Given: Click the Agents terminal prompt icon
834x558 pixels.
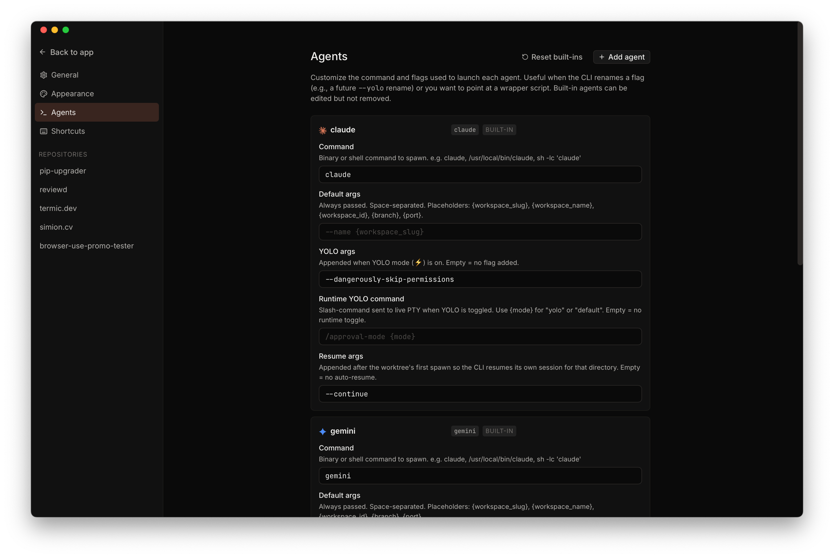Looking at the screenshot, I should click(x=44, y=113).
